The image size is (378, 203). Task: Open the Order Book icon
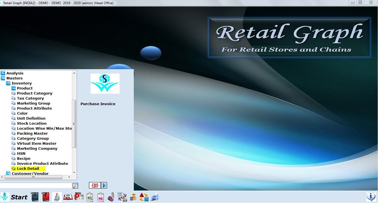tap(68, 197)
